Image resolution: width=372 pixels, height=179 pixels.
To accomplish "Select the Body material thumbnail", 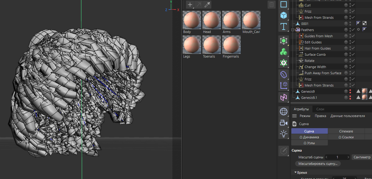I will coord(192,20).
